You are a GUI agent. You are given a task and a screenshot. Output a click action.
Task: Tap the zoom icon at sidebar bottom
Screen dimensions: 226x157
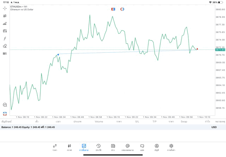(5, 105)
